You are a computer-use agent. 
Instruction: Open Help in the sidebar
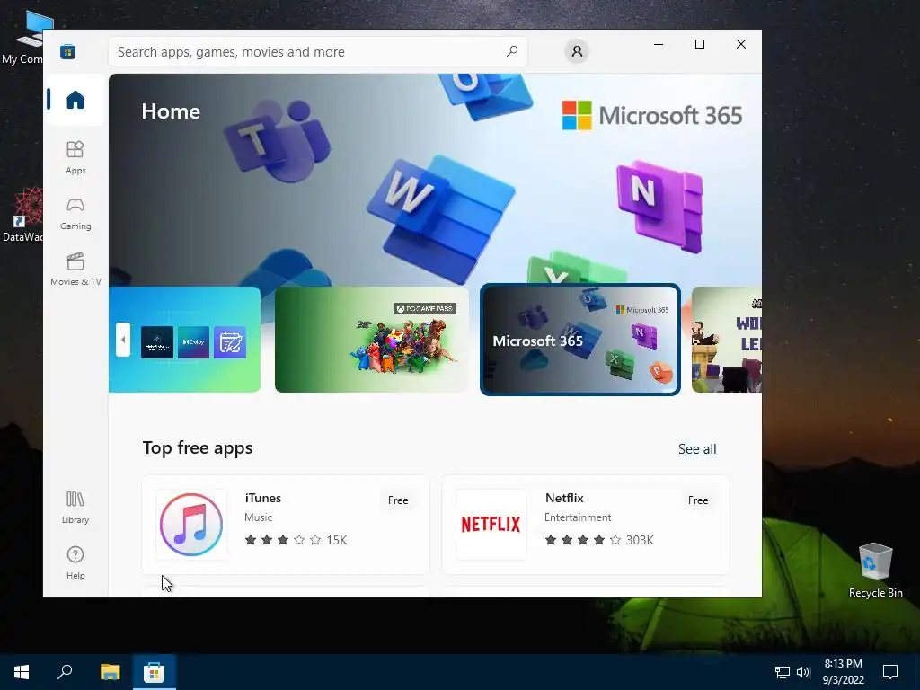[75, 562]
